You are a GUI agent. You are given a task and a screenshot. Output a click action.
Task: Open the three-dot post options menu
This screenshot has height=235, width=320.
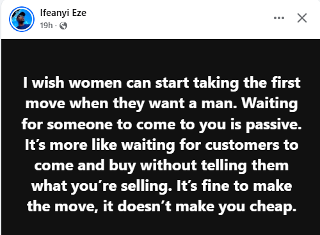(x=279, y=18)
